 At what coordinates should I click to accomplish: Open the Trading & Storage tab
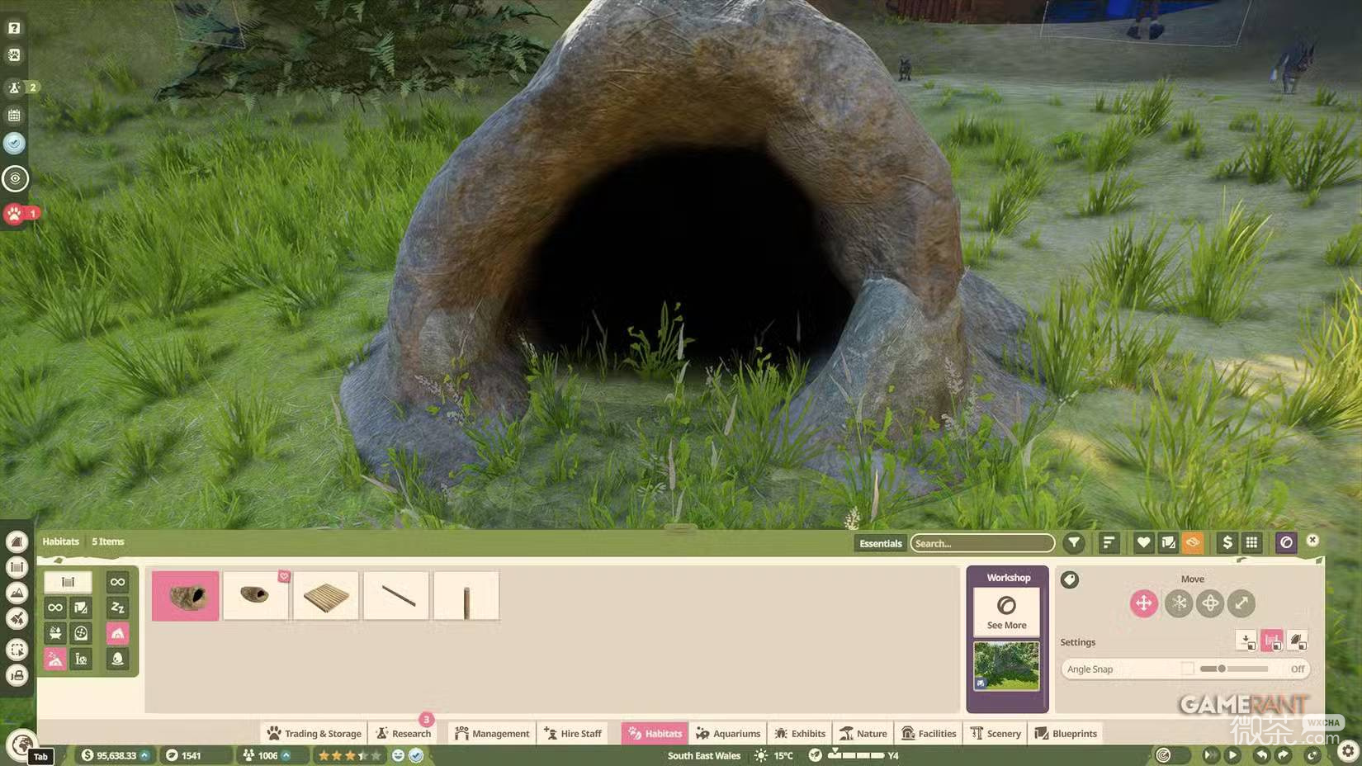[x=314, y=733]
